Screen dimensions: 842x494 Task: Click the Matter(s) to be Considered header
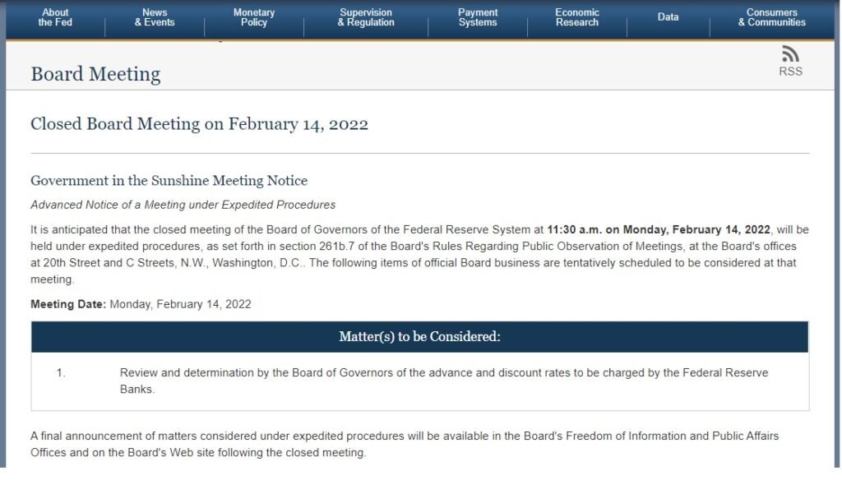click(420, 337)
